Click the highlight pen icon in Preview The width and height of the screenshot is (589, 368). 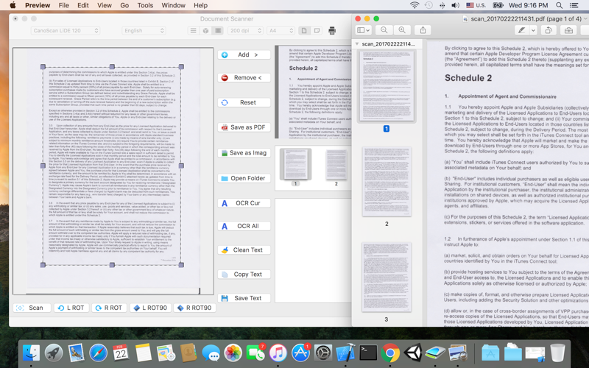[x=522, y=30]
